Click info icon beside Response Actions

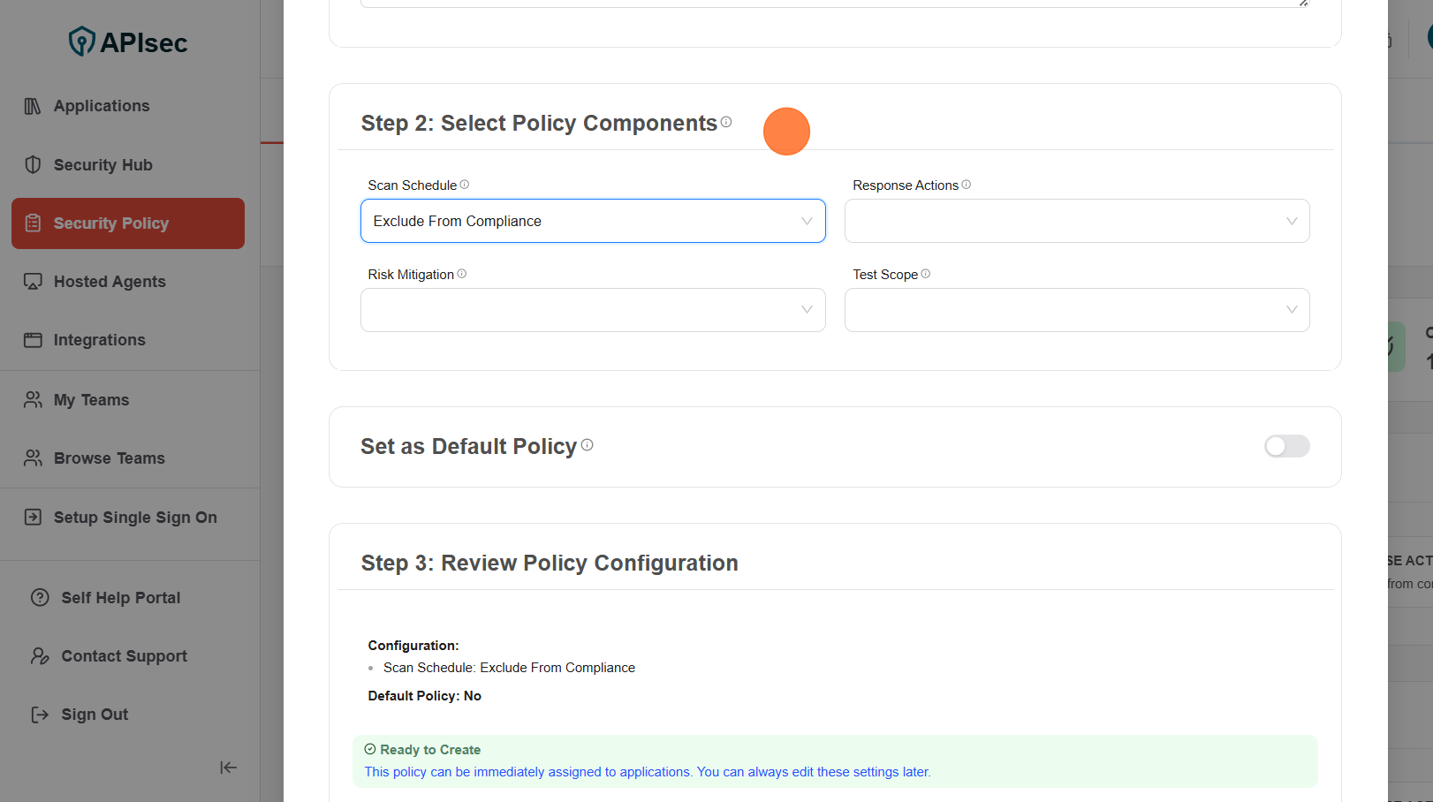click(x=967, y=185)
